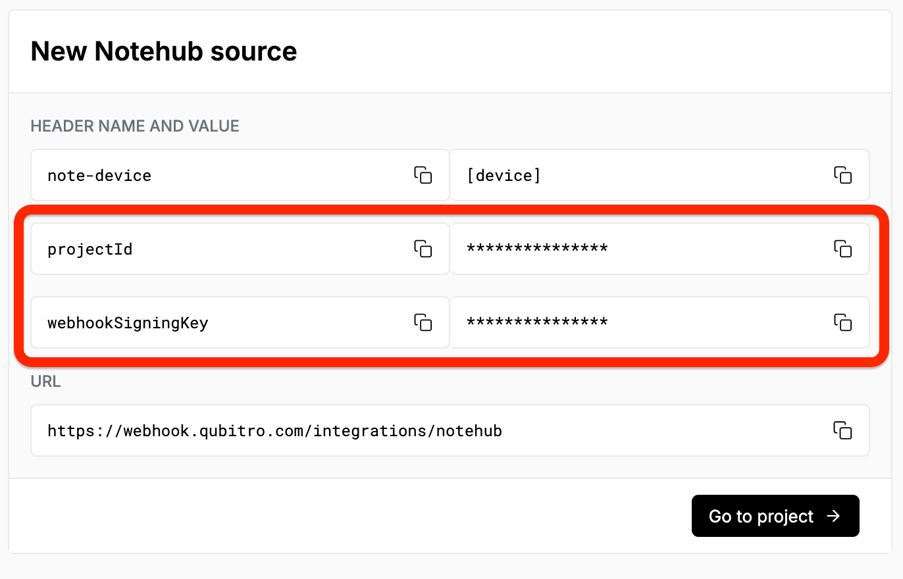Click the HEADER NAME AND VALUE label

pyautogui.click(x=135, y=126)
